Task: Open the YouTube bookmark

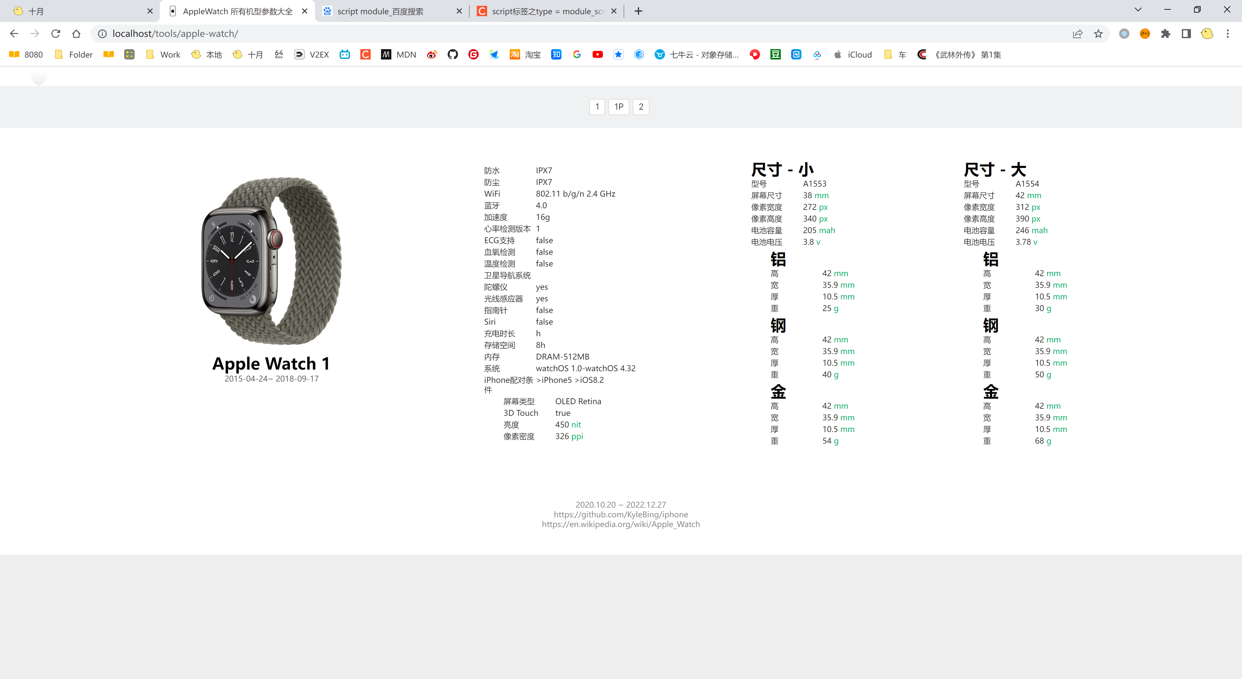Action: [x=597, y=54]
